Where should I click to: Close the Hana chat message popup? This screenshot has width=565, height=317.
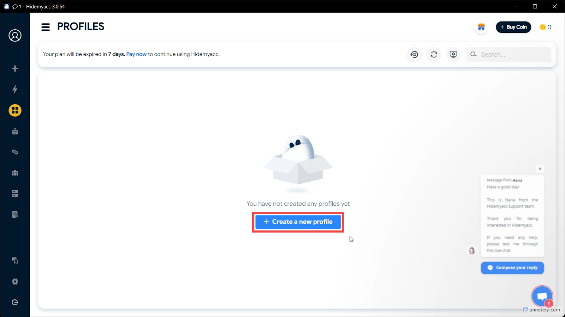point(540,169)
